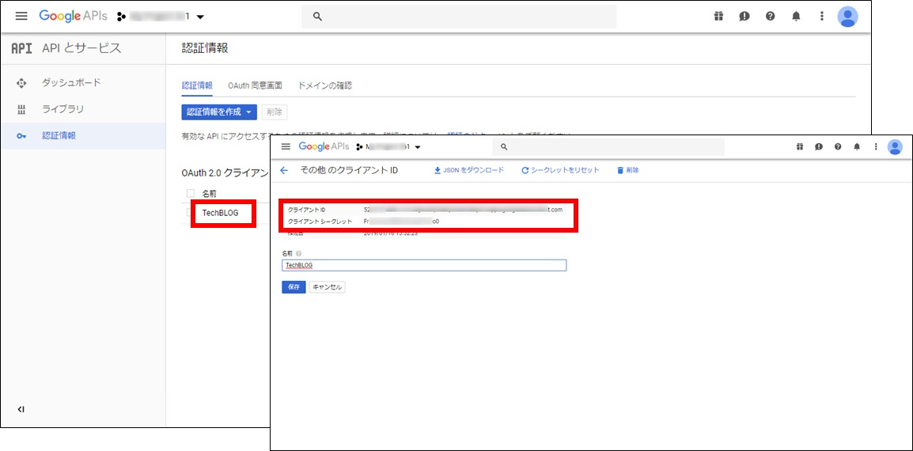Open help icon in back window header

coord(771,17)
